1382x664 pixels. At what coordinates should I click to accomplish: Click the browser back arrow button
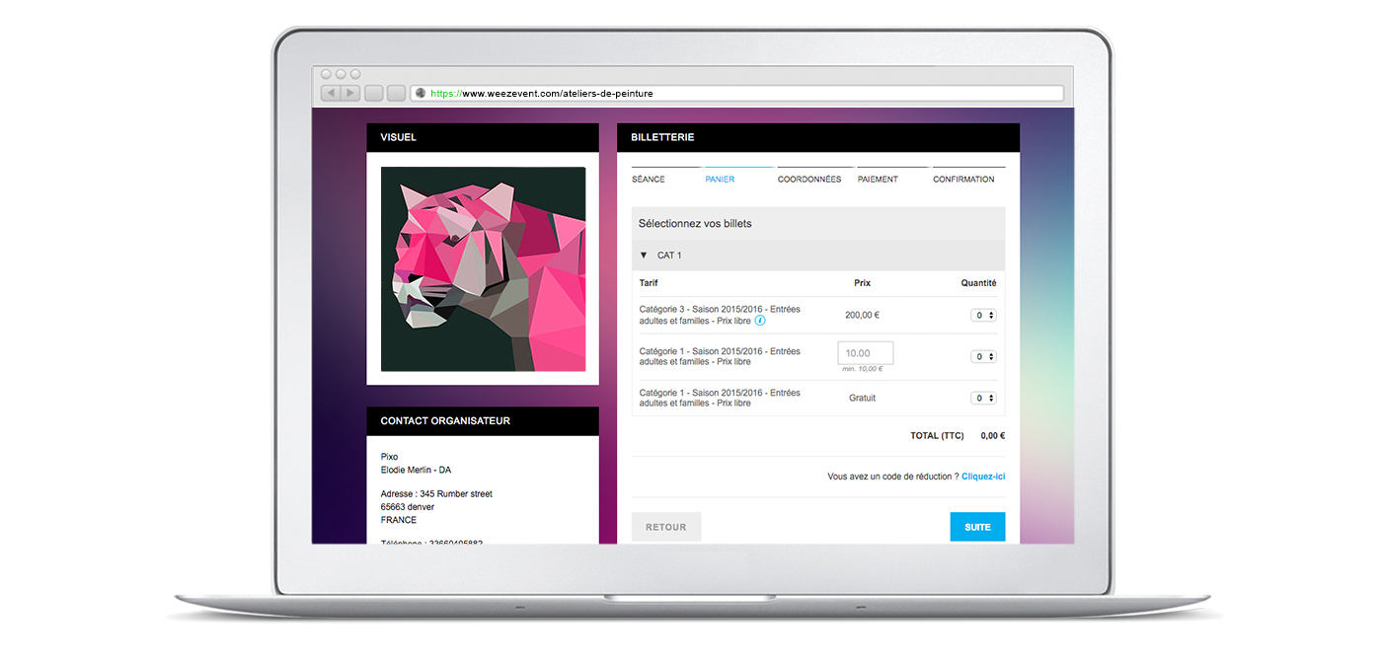[x=331, y=94]
